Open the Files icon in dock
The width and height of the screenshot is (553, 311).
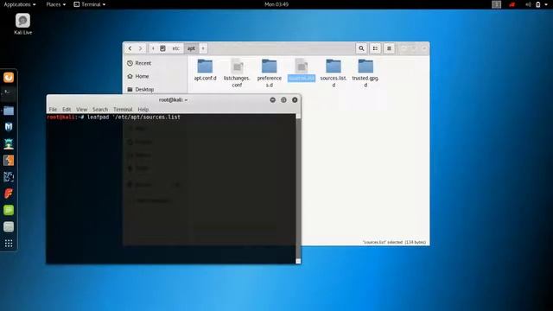tap(9, 111)
